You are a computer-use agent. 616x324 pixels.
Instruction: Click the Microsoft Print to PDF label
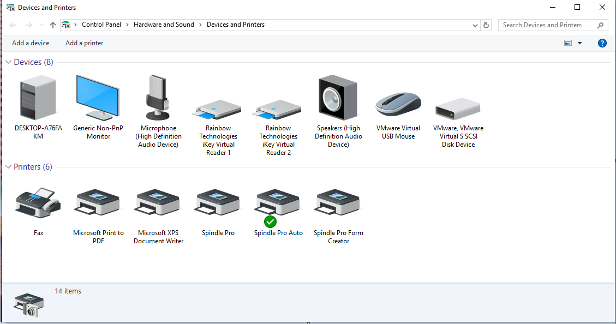coord(98,237)
